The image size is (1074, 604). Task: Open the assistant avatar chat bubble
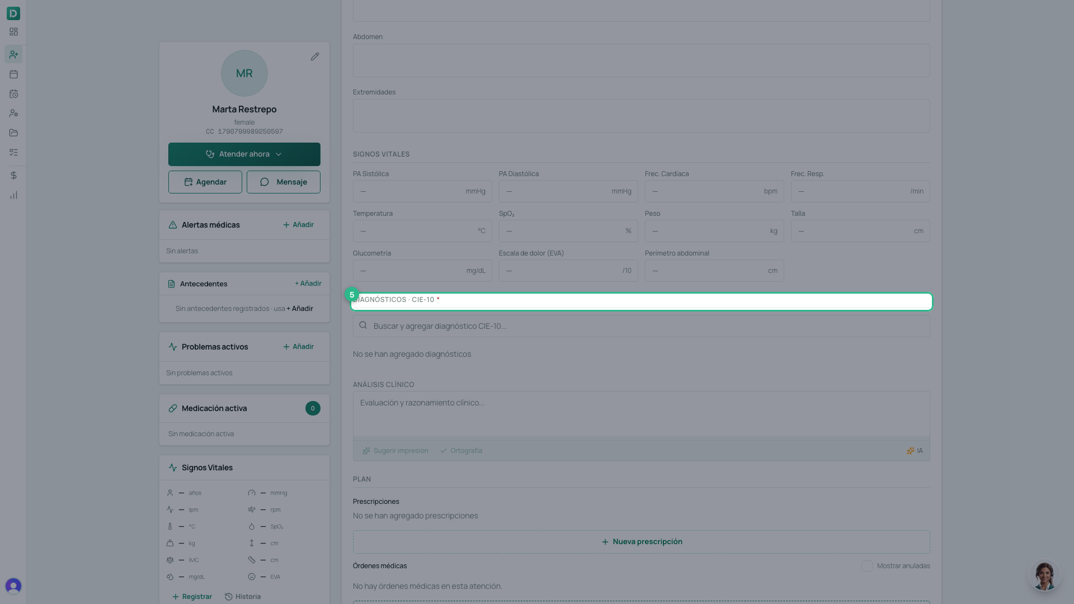pyautogui.click(x=1044, y=575)
